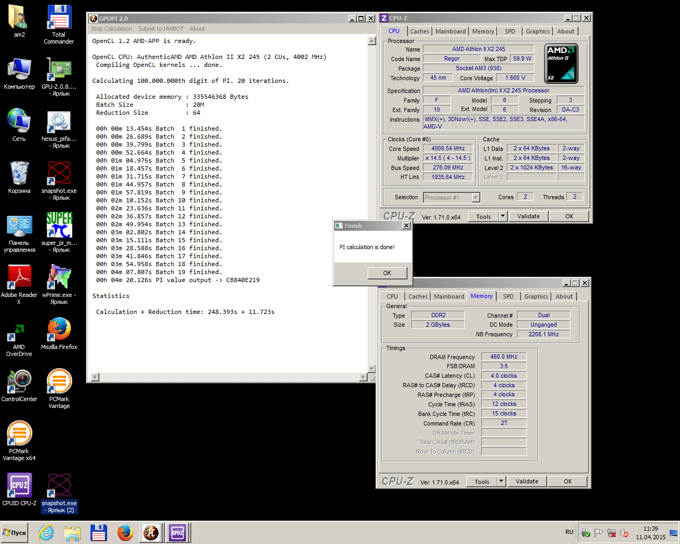Launch snapshot.exe shortcut beside Корзина
680x544 pixels.
[x=59, y=181]
